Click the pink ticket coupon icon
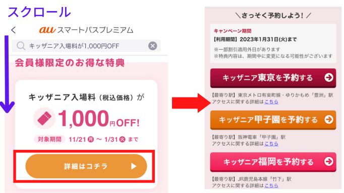This screenshot has height=193, width=344. click(x=44, y=118)
